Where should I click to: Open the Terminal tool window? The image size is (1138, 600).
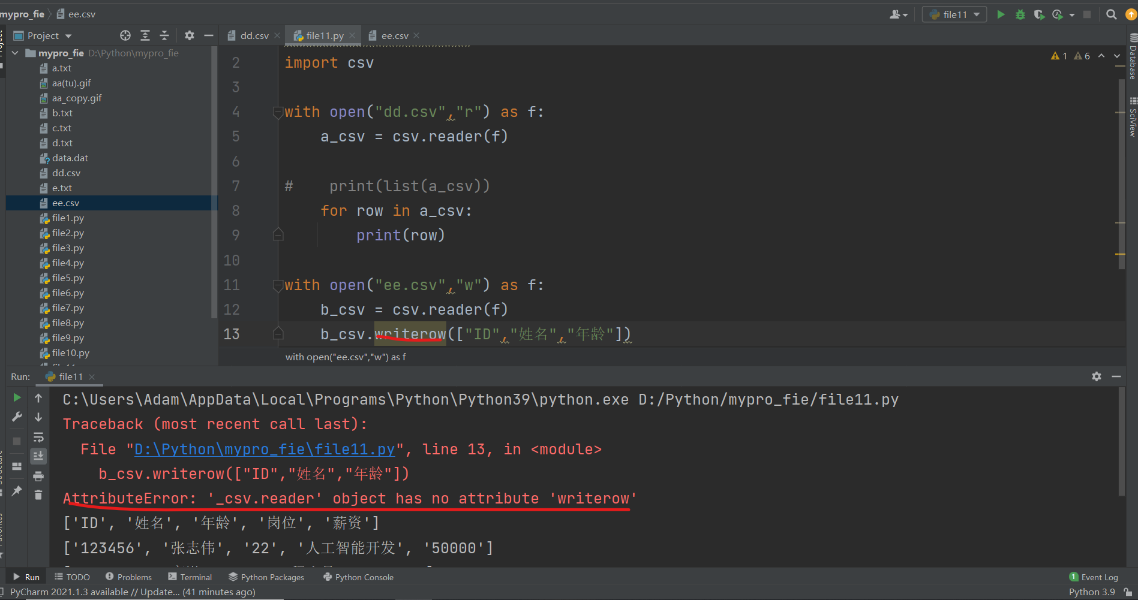pyautogui.click(x=190, y=577)
